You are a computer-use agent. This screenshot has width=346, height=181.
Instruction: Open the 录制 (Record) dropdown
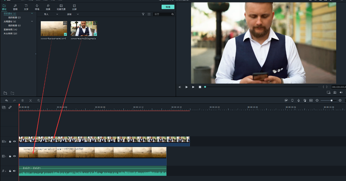pyautogui.click(x=73, y=14)
